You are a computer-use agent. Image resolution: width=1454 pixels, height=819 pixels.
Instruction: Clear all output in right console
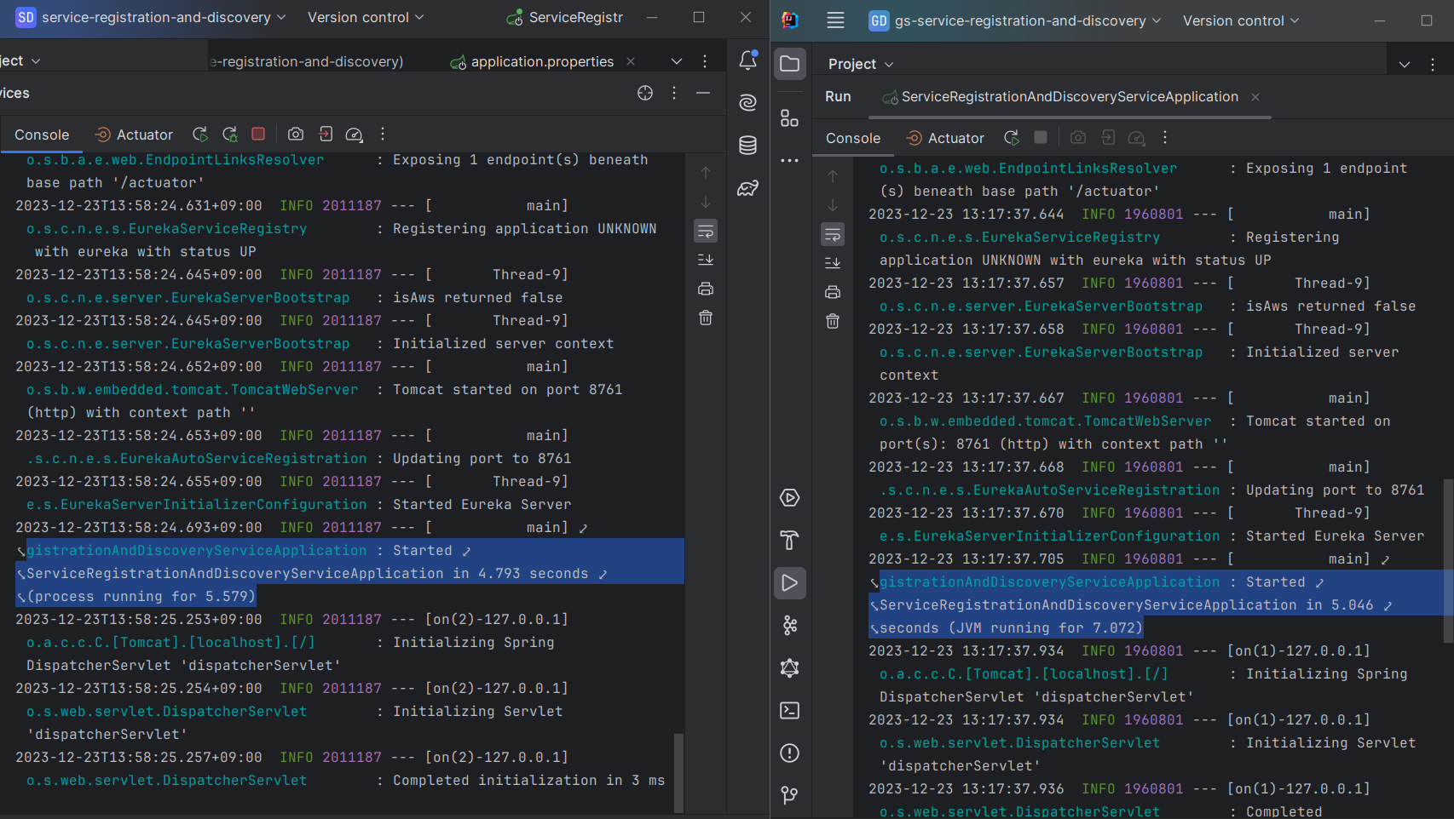tap(833, 321)
